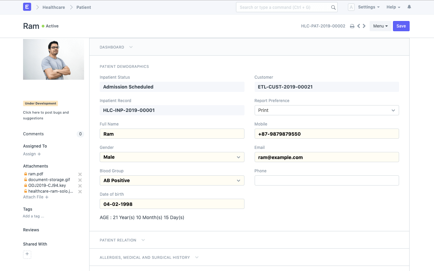Click the user avatar A icon
Image resolution: width=434 pixels, height=271 pixels.
(351, 7)
